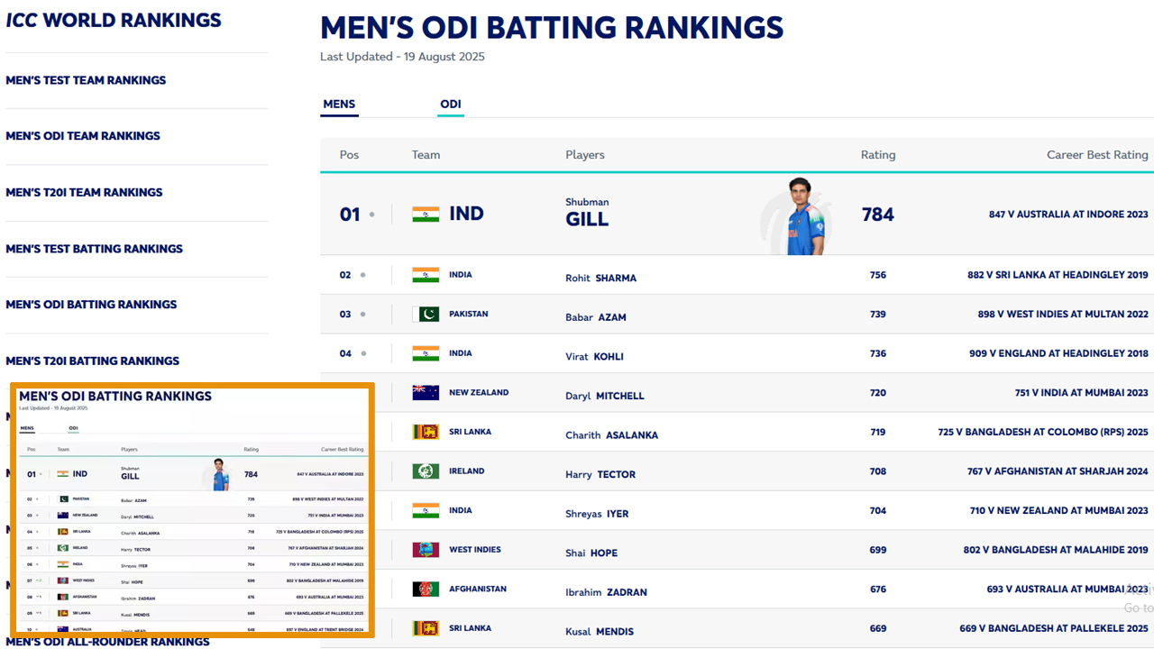Screen dimensions: 1154x649
Task: Click the Pakistan flag in Babar Azam's row
Action: 426,314
